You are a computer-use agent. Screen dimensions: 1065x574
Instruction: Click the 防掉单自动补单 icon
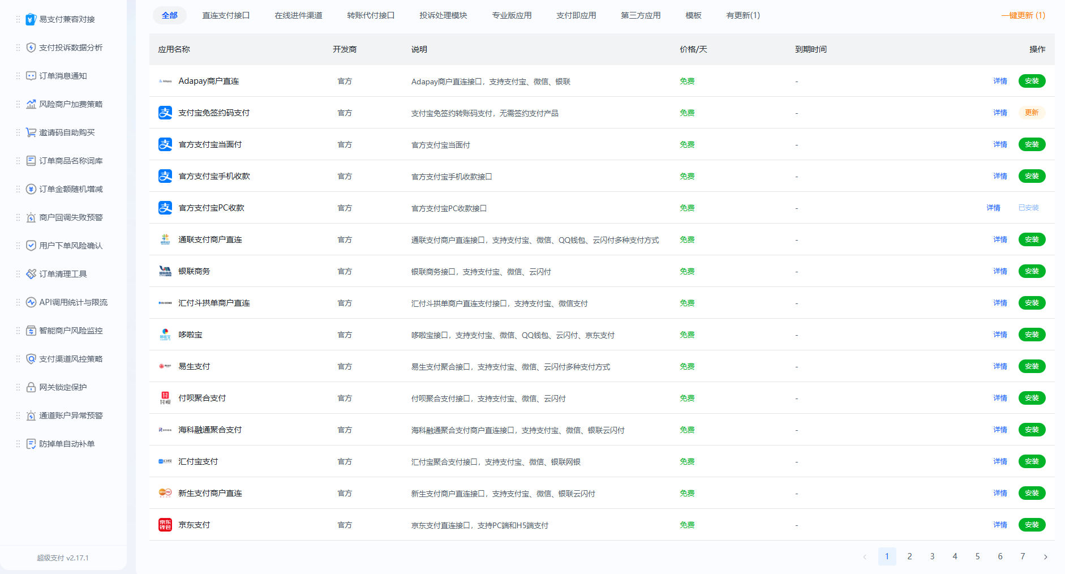click(31, 444)
